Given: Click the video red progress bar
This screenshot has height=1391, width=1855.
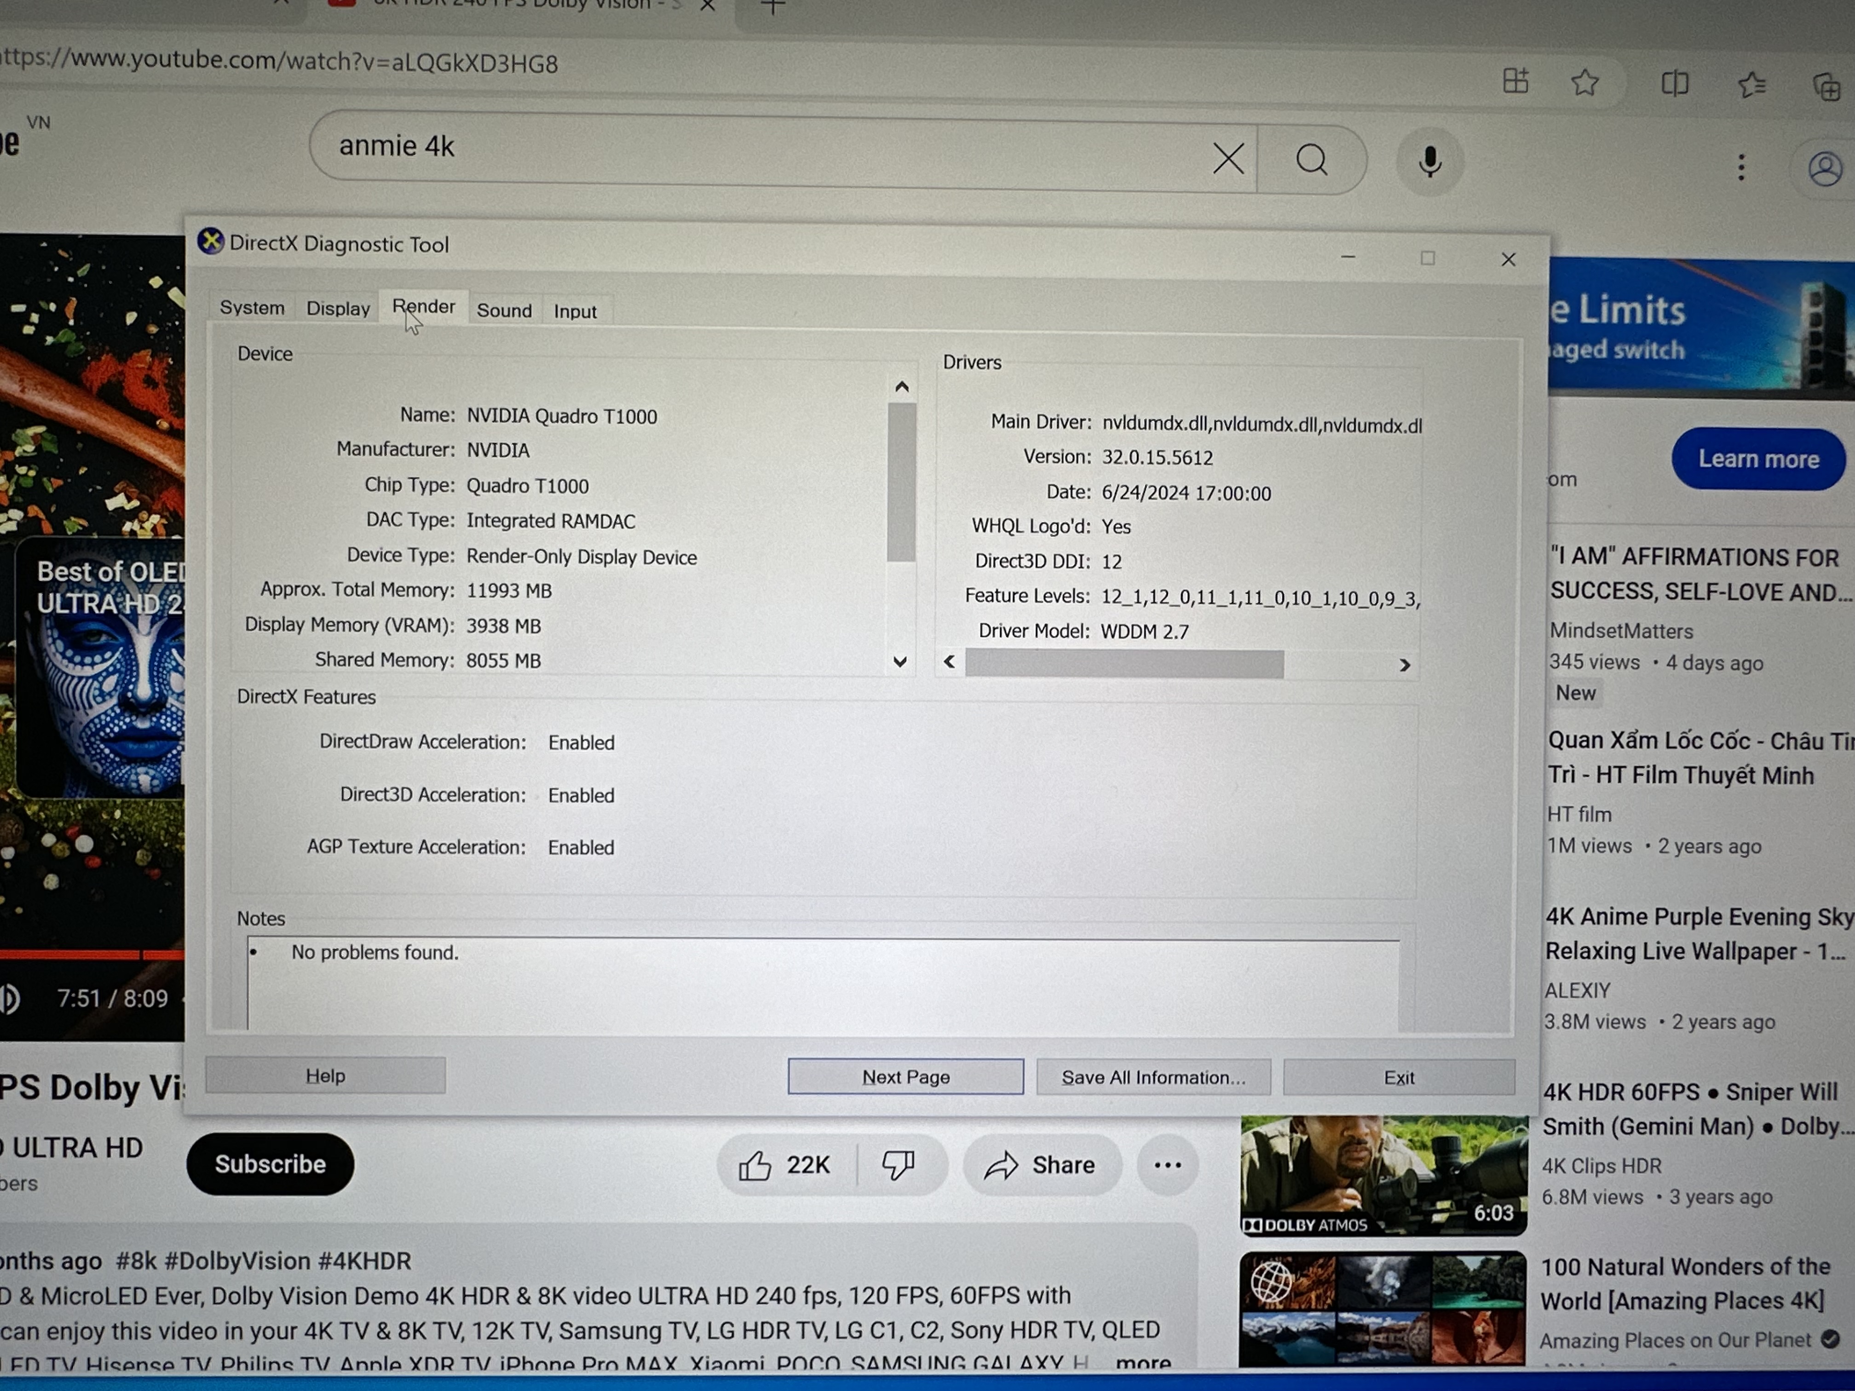Looking at the screenshot, I should (x=92, y=954).
